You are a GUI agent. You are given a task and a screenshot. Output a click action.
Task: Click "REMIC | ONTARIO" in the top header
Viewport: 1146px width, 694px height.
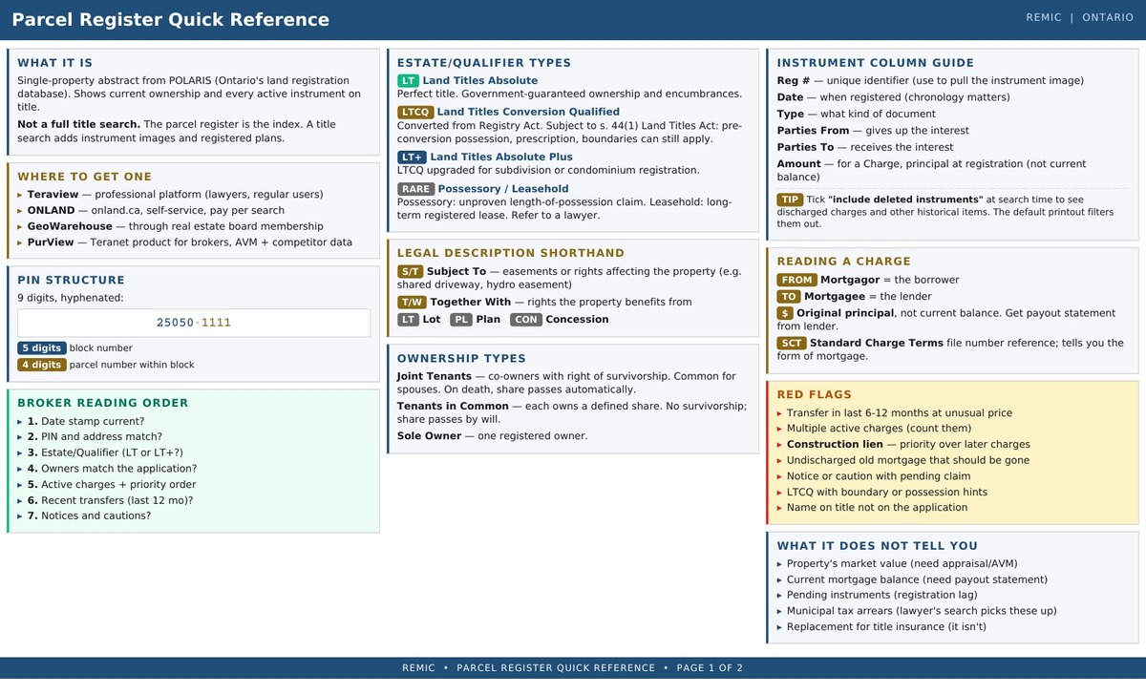[x=1080, y=18]
